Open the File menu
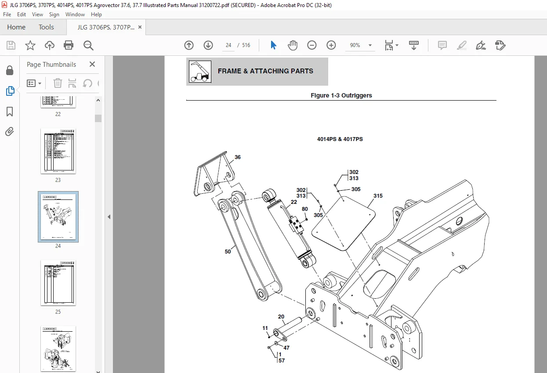Viewport: 547px width, 373px height. [x=7, y=14]
